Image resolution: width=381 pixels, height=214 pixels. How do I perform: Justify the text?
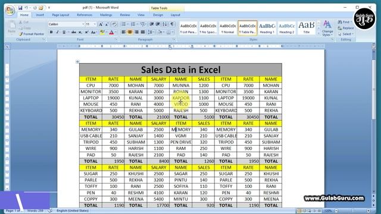pos(143,32)
